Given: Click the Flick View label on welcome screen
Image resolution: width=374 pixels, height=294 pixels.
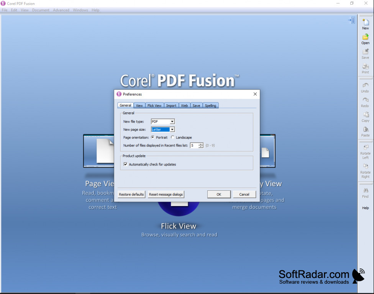Looking at the screenshot, I should pos(179,226).
